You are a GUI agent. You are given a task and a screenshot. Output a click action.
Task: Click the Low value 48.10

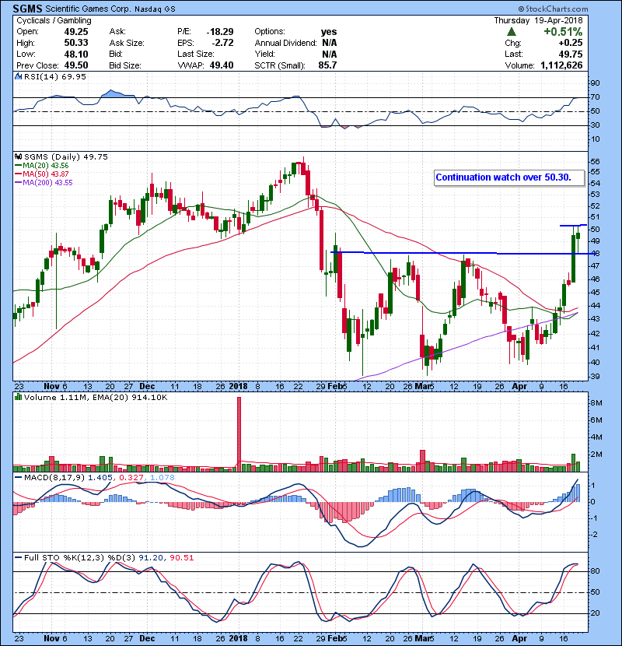coord(76,54)
